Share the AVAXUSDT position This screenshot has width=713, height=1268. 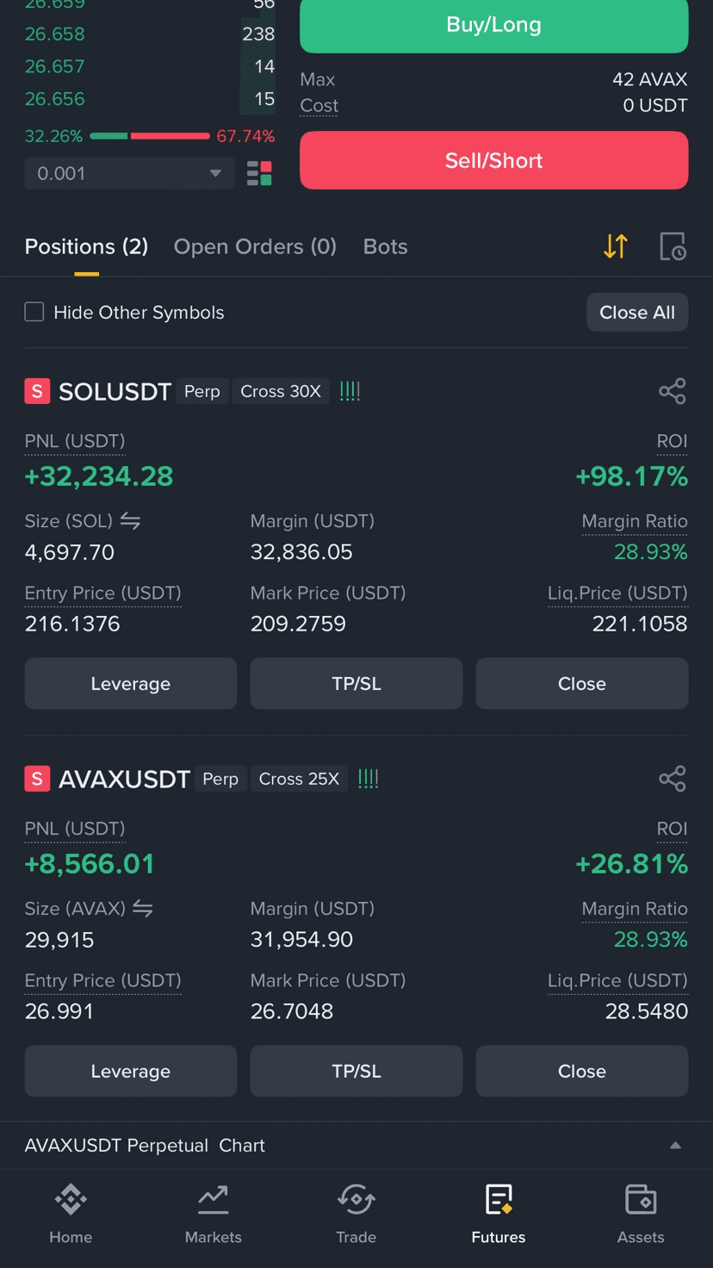[673, 779]
